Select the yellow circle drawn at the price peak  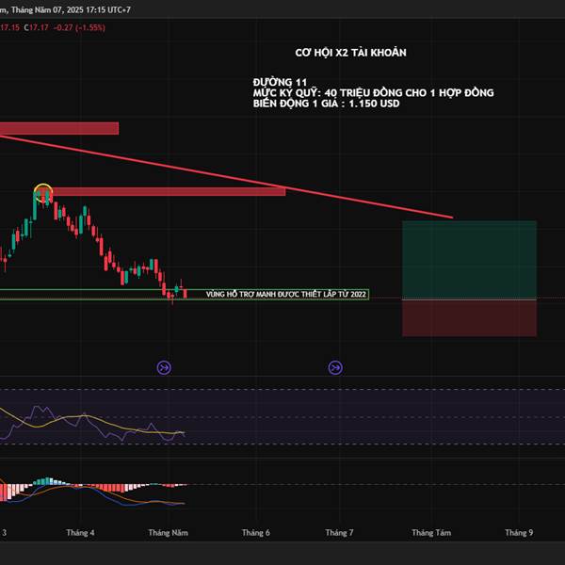pos(43,192)
